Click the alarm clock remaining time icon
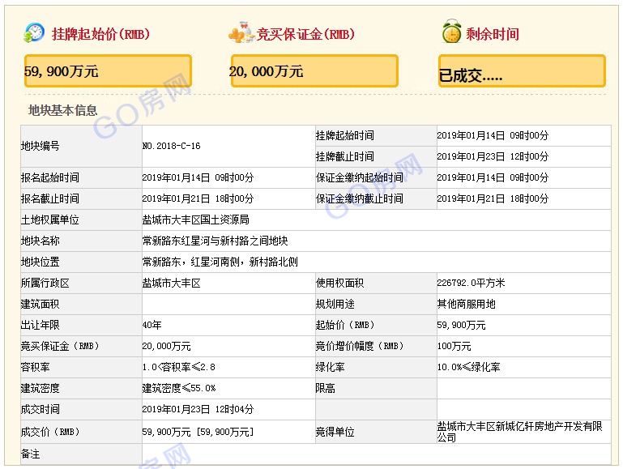623x469 pixels. pyautogui.click(x=451, y=32)
